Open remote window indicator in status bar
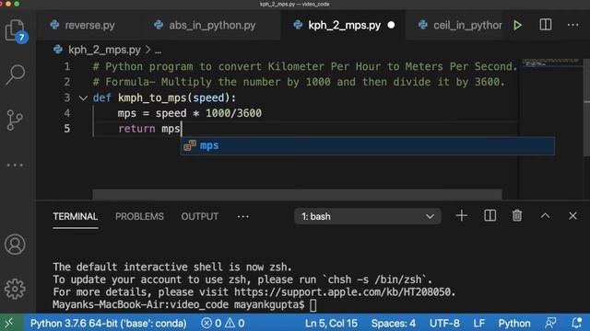590x331 pixels. point(9,323)
